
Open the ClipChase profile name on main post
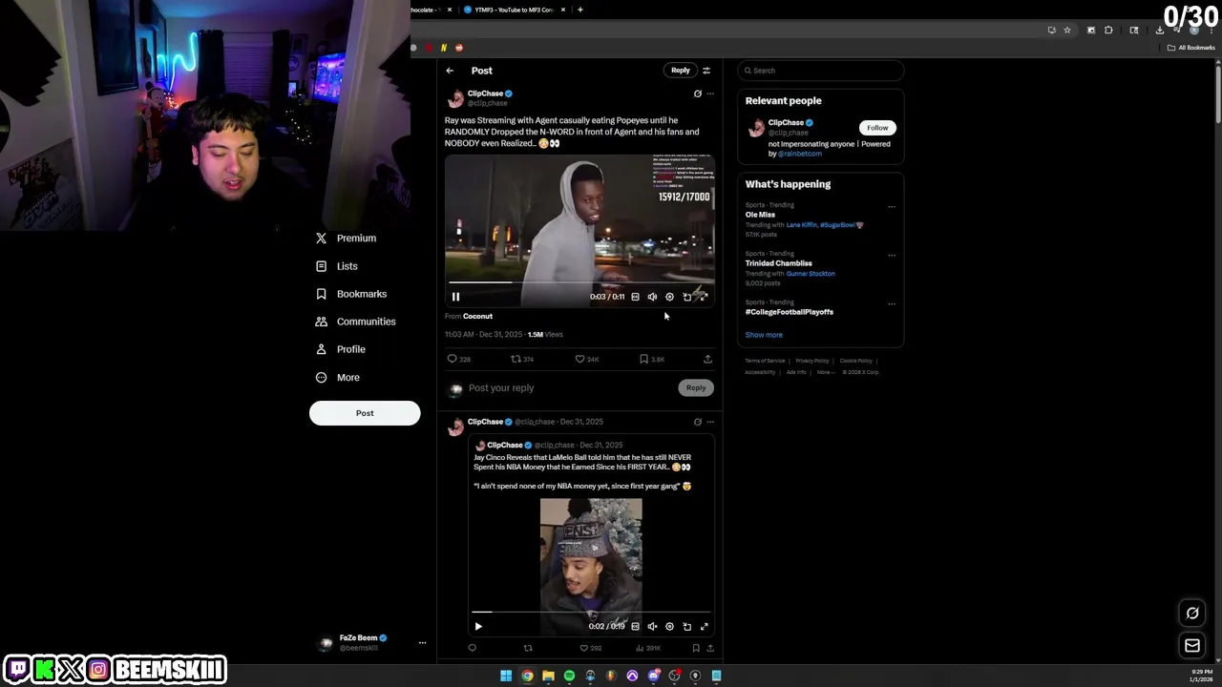click(485, 94)
